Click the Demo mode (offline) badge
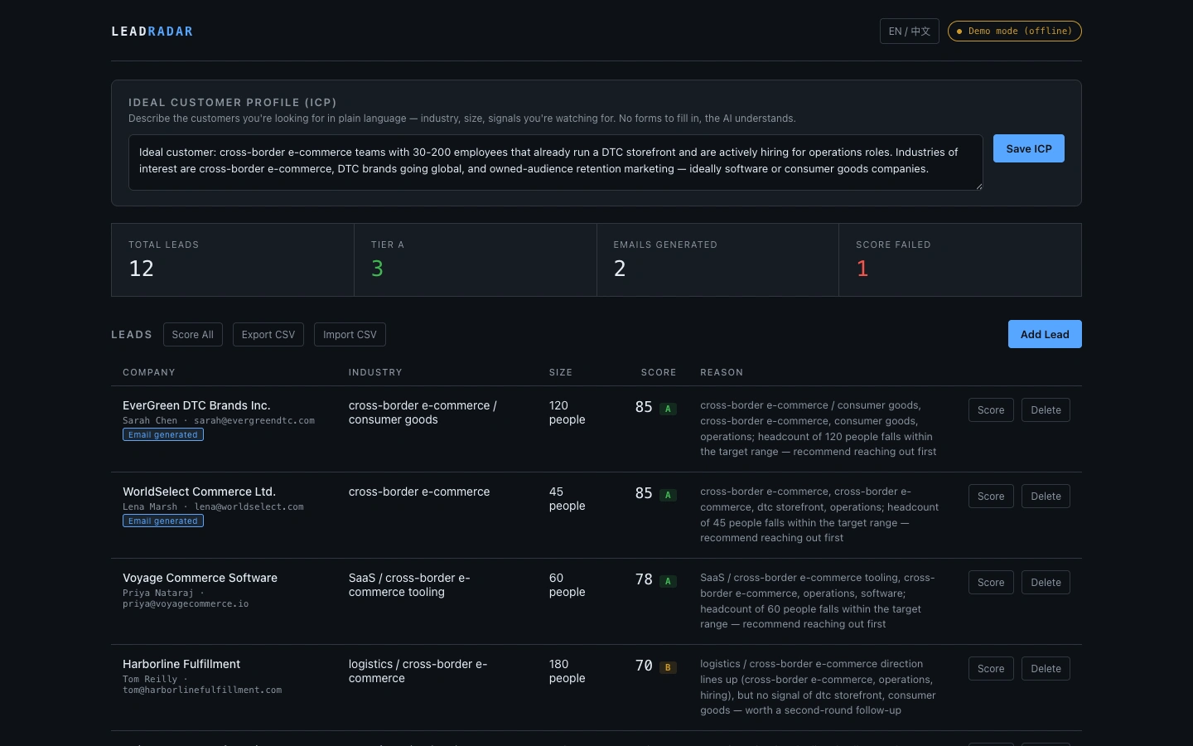This screenshot has height=746, width=1193. 1014,31
